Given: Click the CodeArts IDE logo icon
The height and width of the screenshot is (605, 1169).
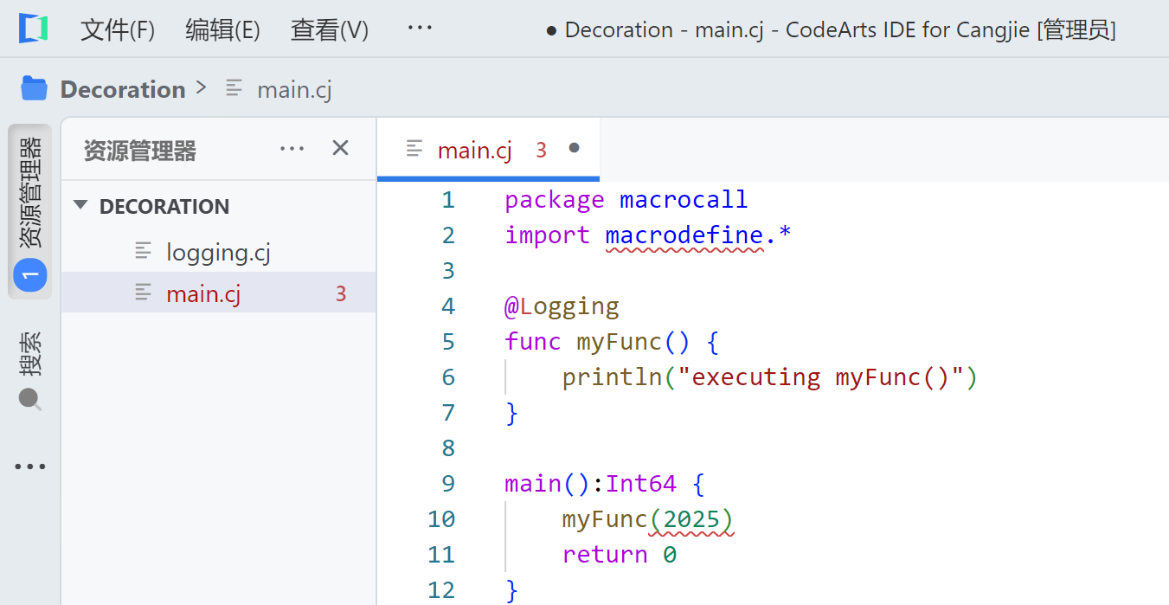Looking at the screenshot, I should click(33, 29).
